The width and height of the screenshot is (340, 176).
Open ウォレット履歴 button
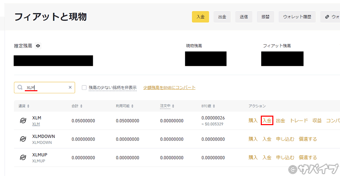(x=297, y=17)
